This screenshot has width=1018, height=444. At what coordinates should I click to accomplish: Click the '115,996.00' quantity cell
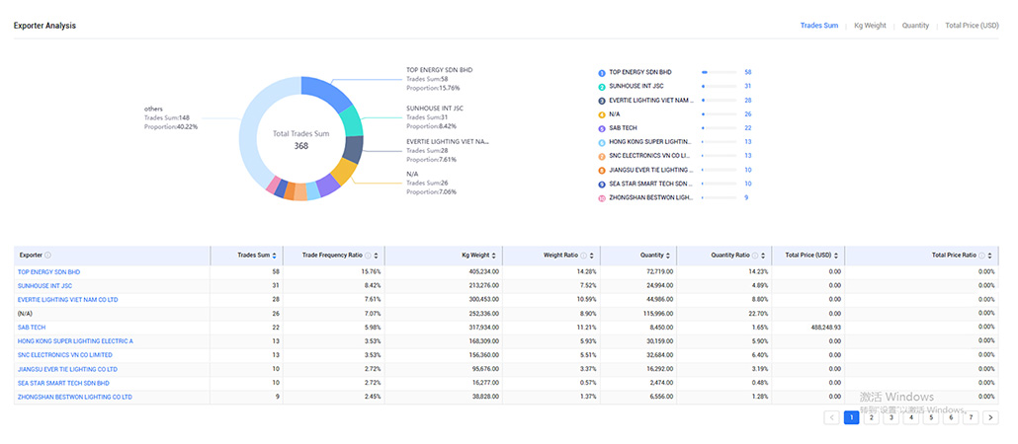coord(655,314)
